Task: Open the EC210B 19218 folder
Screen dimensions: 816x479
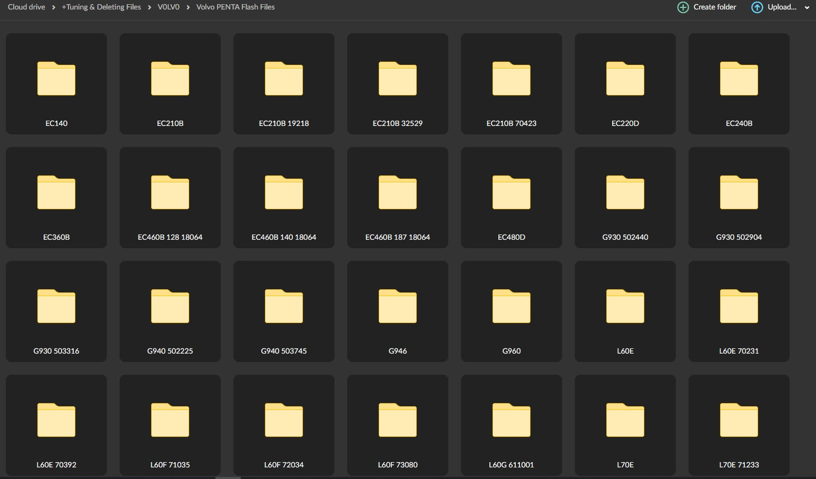Action: coord(284,84)
